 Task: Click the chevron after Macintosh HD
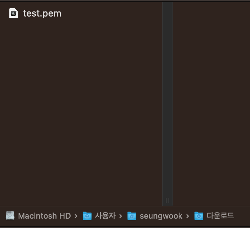[76, 216]
